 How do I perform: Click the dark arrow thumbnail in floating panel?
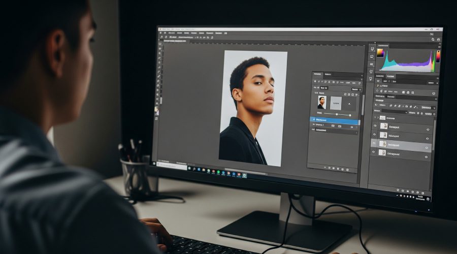pyautogui.click(x=349, y=104)
